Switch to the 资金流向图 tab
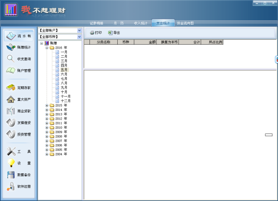The width and height of the screenshot is (278, 201). point(185,23)
